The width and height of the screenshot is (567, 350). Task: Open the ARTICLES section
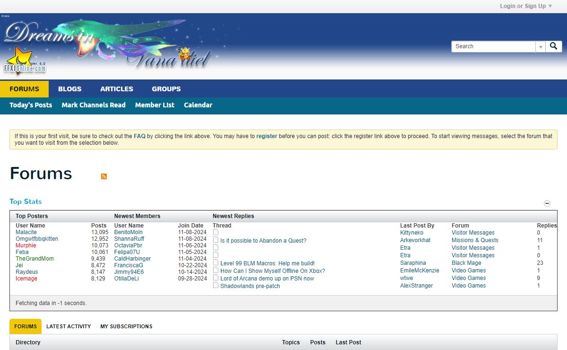click(117, 89)
